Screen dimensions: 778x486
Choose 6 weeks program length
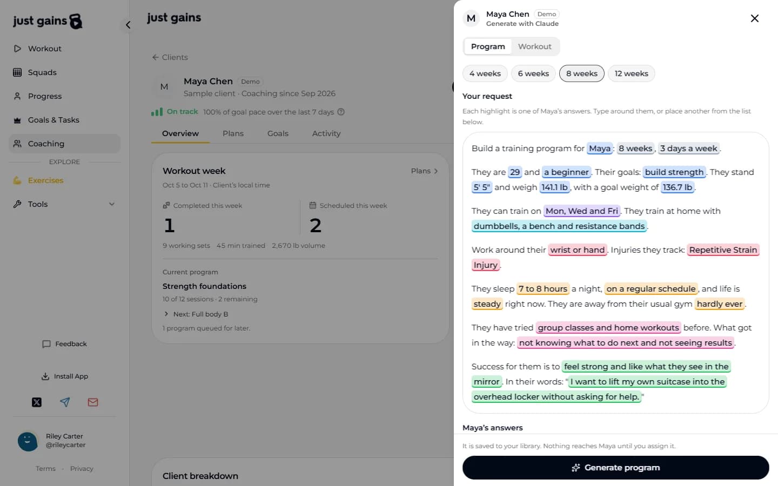pos(533,73)
